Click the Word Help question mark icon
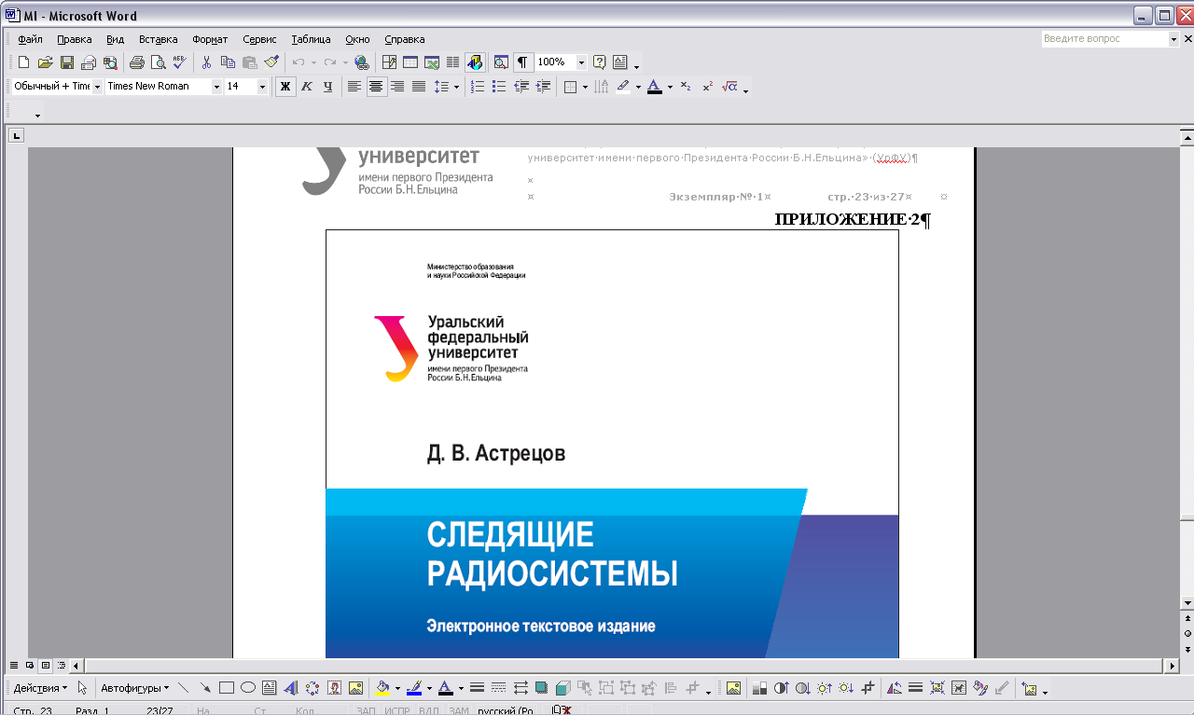The image size is (1194, 716). pyautogui.click(x=599, y=62)
